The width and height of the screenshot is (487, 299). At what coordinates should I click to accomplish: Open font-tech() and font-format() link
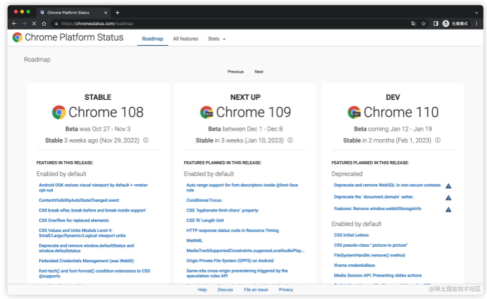point(94,274)
